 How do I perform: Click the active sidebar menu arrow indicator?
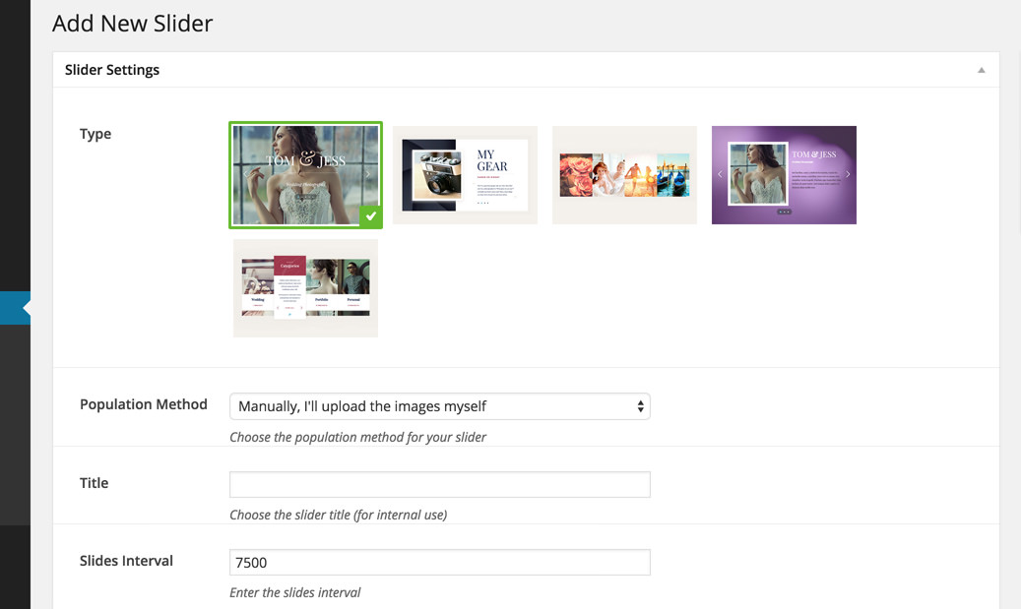26,308
